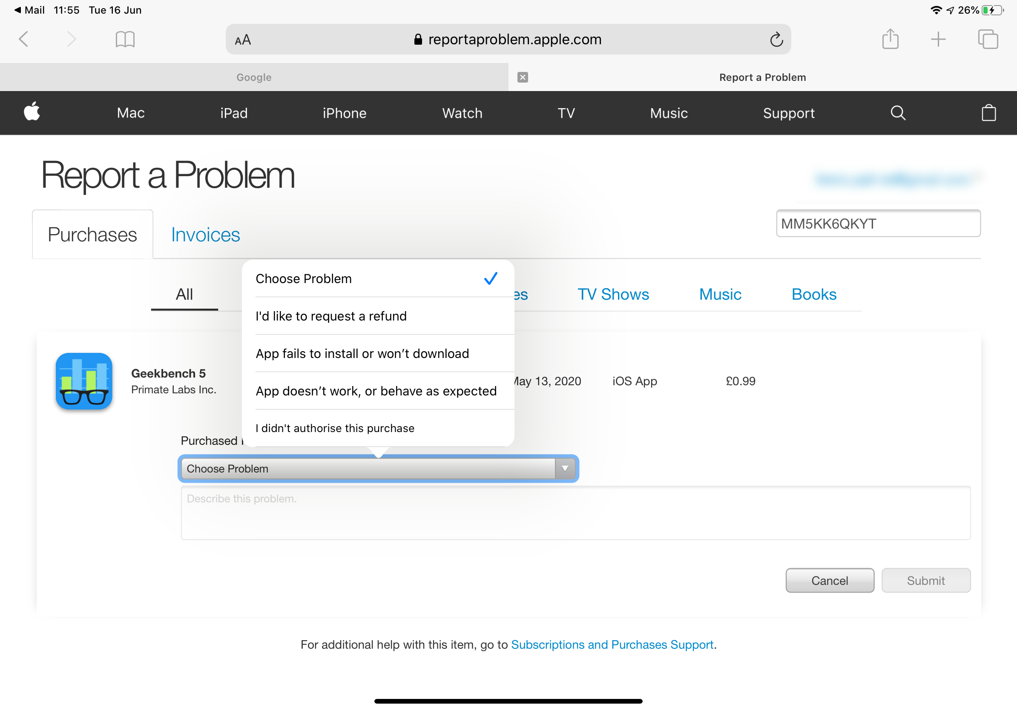Open the shopping bag icon
This screenshot has width=1017, height=710.
coord(988,113)
